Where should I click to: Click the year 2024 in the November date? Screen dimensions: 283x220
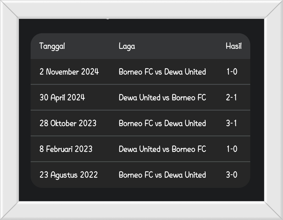coord(90,72)
